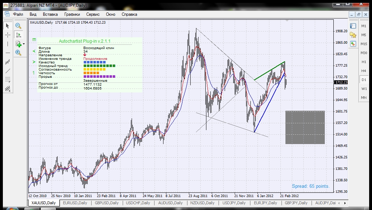Click the purple Прорыв breakout bar
Viewport: 372px width, 210px height.
[x=99, y=76]
